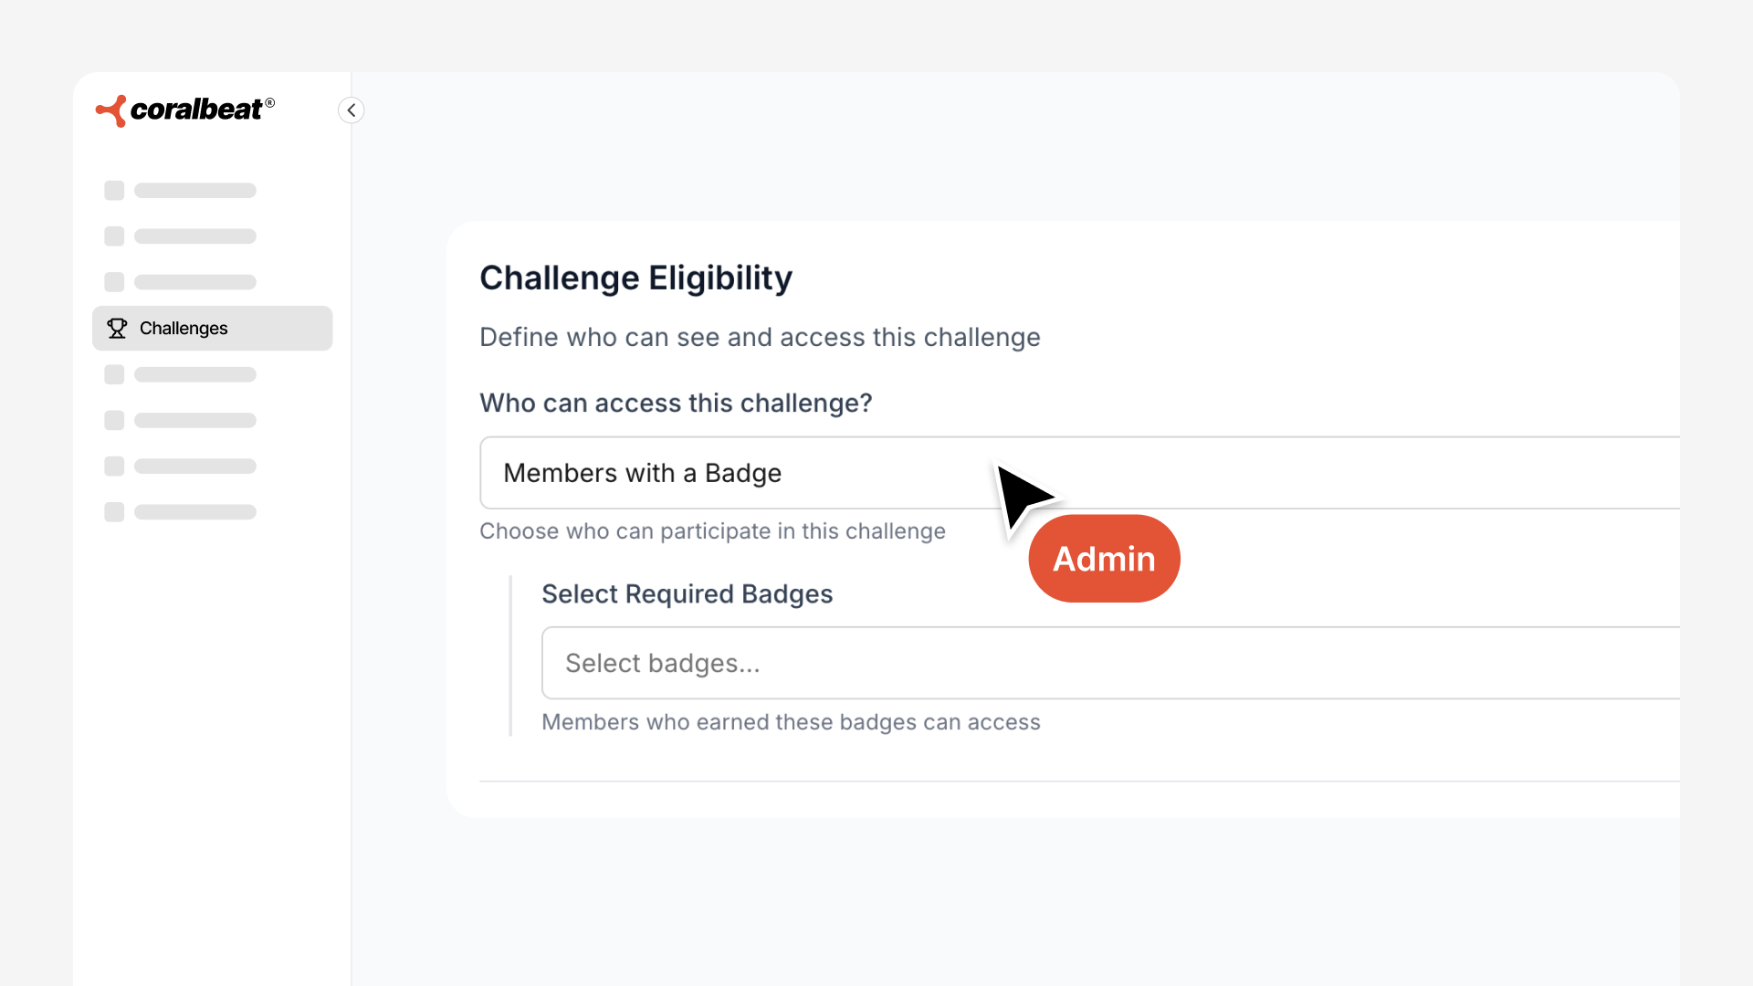Select the second placeholder sidebar item from the top
This screenshot has height=986, width=1753.
[x=194, y=236]
